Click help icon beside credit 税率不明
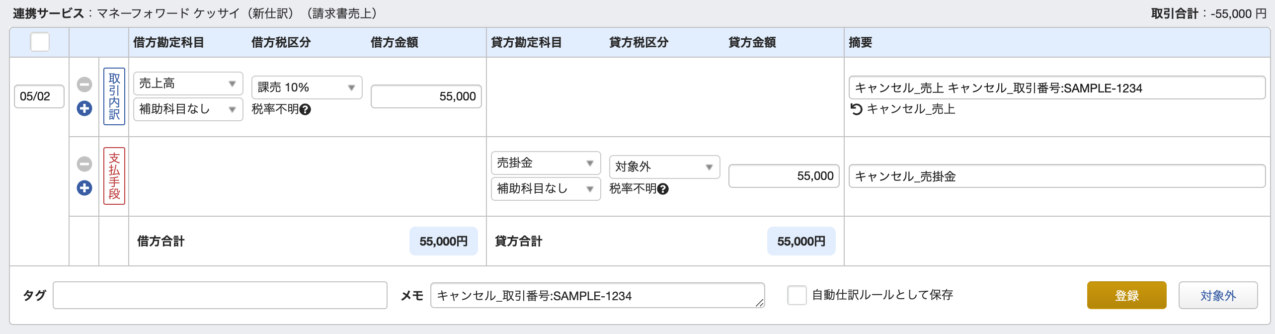 tap(663, 189)
